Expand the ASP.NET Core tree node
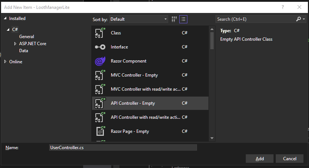 point(15,44)
